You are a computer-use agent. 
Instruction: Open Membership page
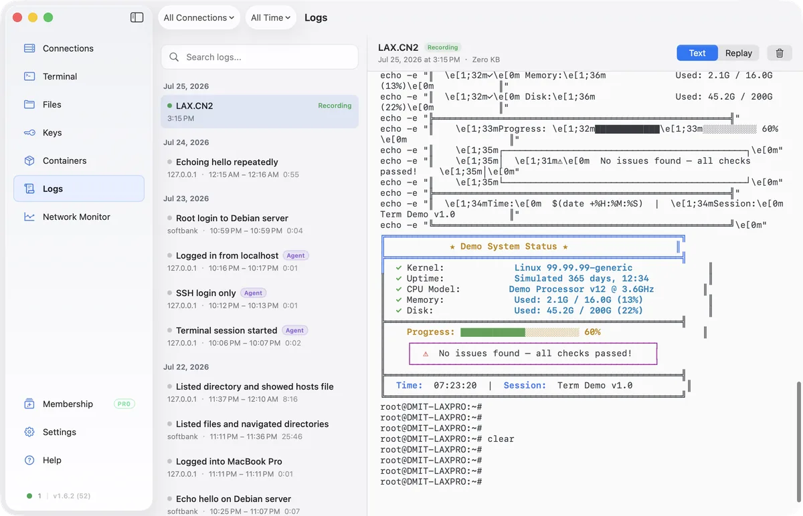point(79,404)
